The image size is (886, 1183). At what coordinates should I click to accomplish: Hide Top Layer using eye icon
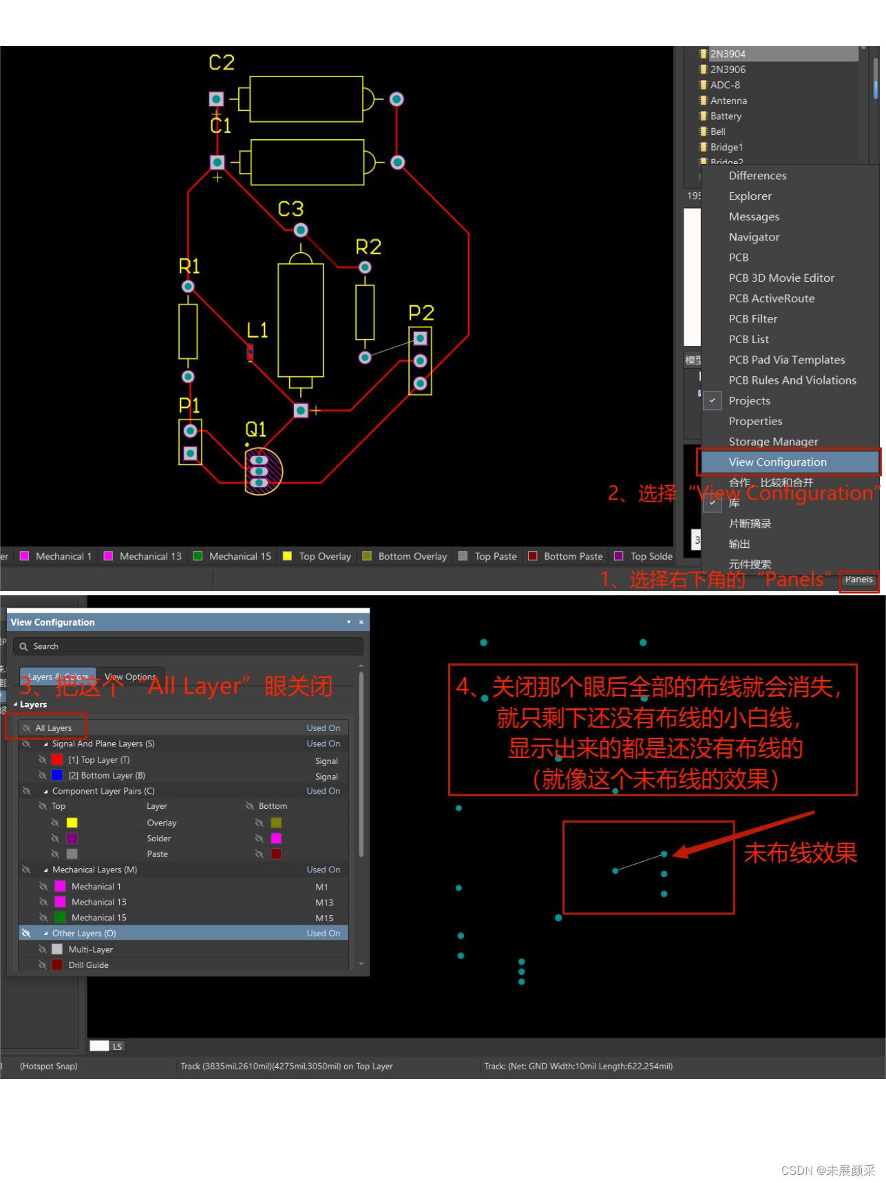[43, 760]
